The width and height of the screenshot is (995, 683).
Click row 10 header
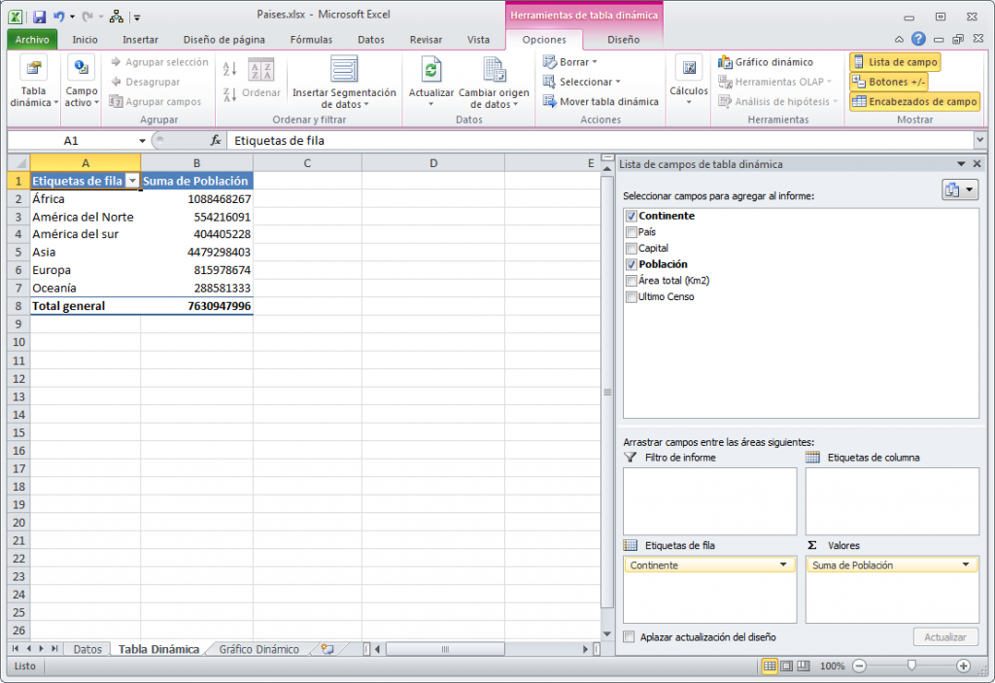[19, 342]
